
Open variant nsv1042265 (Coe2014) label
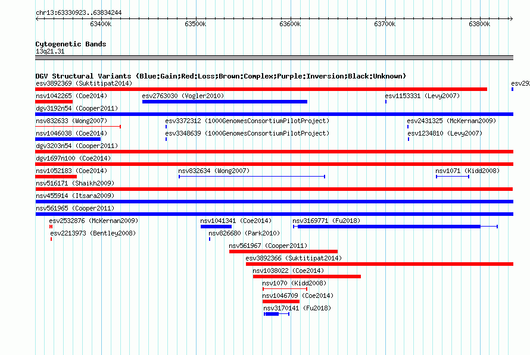[x=71, y=96]
